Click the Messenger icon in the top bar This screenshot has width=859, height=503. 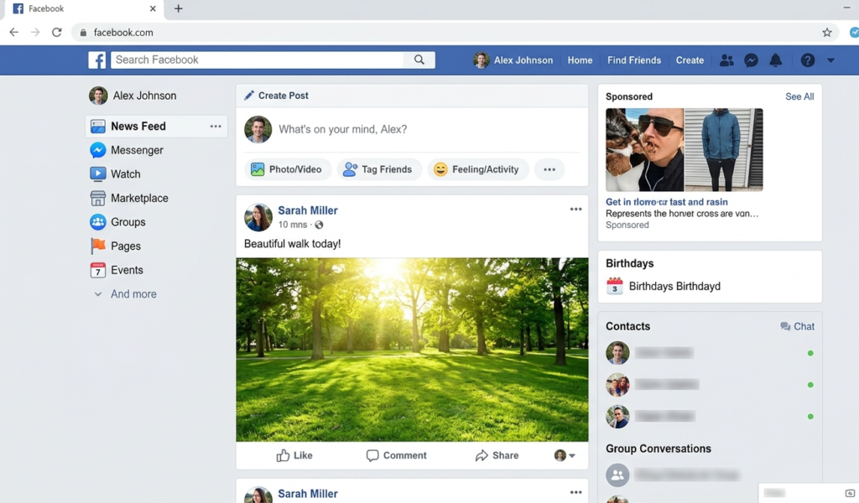point(751,60)
